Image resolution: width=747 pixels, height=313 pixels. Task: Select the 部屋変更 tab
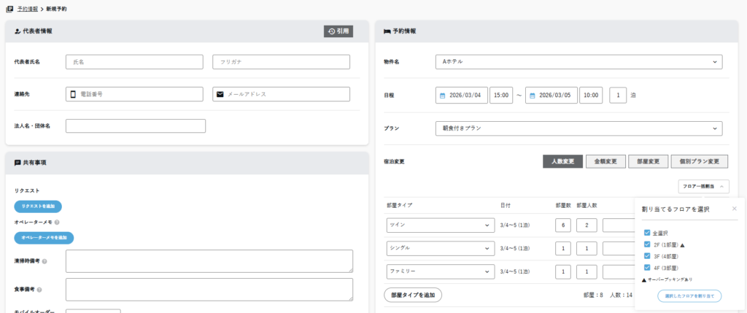pyautogui.click(x=647, y=161)
